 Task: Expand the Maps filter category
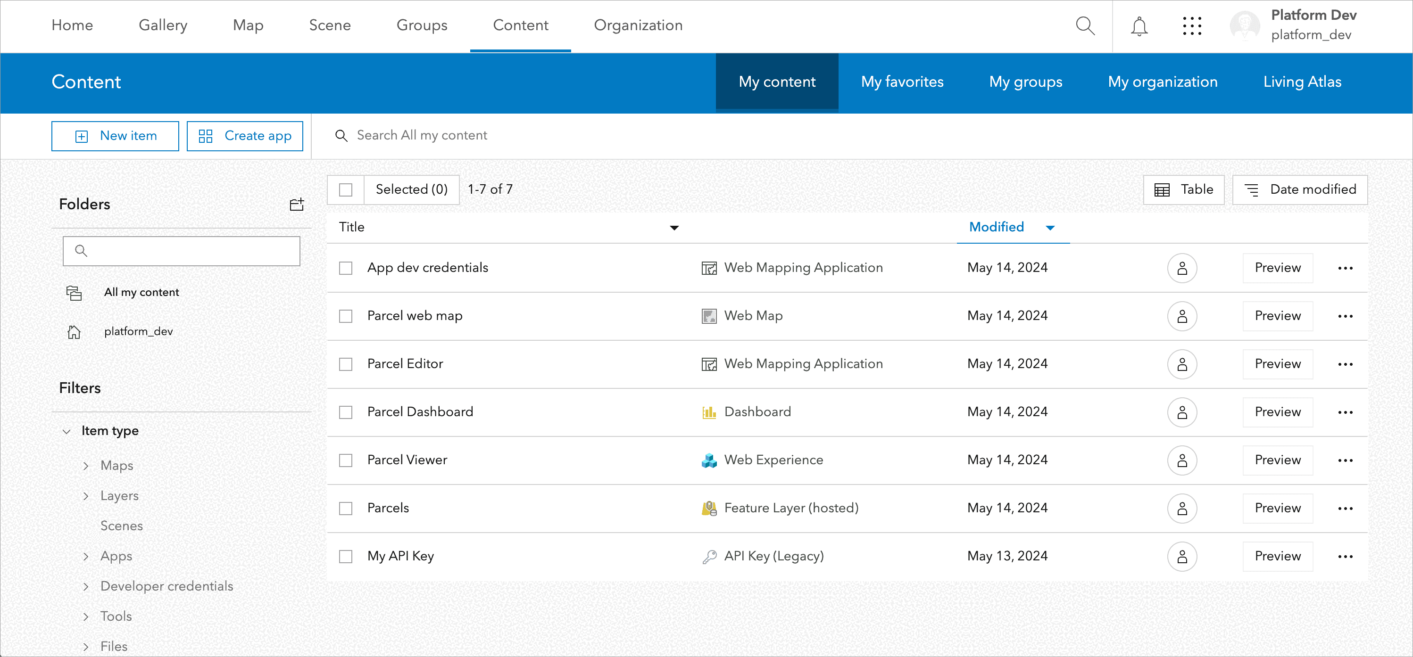(86, 465)
